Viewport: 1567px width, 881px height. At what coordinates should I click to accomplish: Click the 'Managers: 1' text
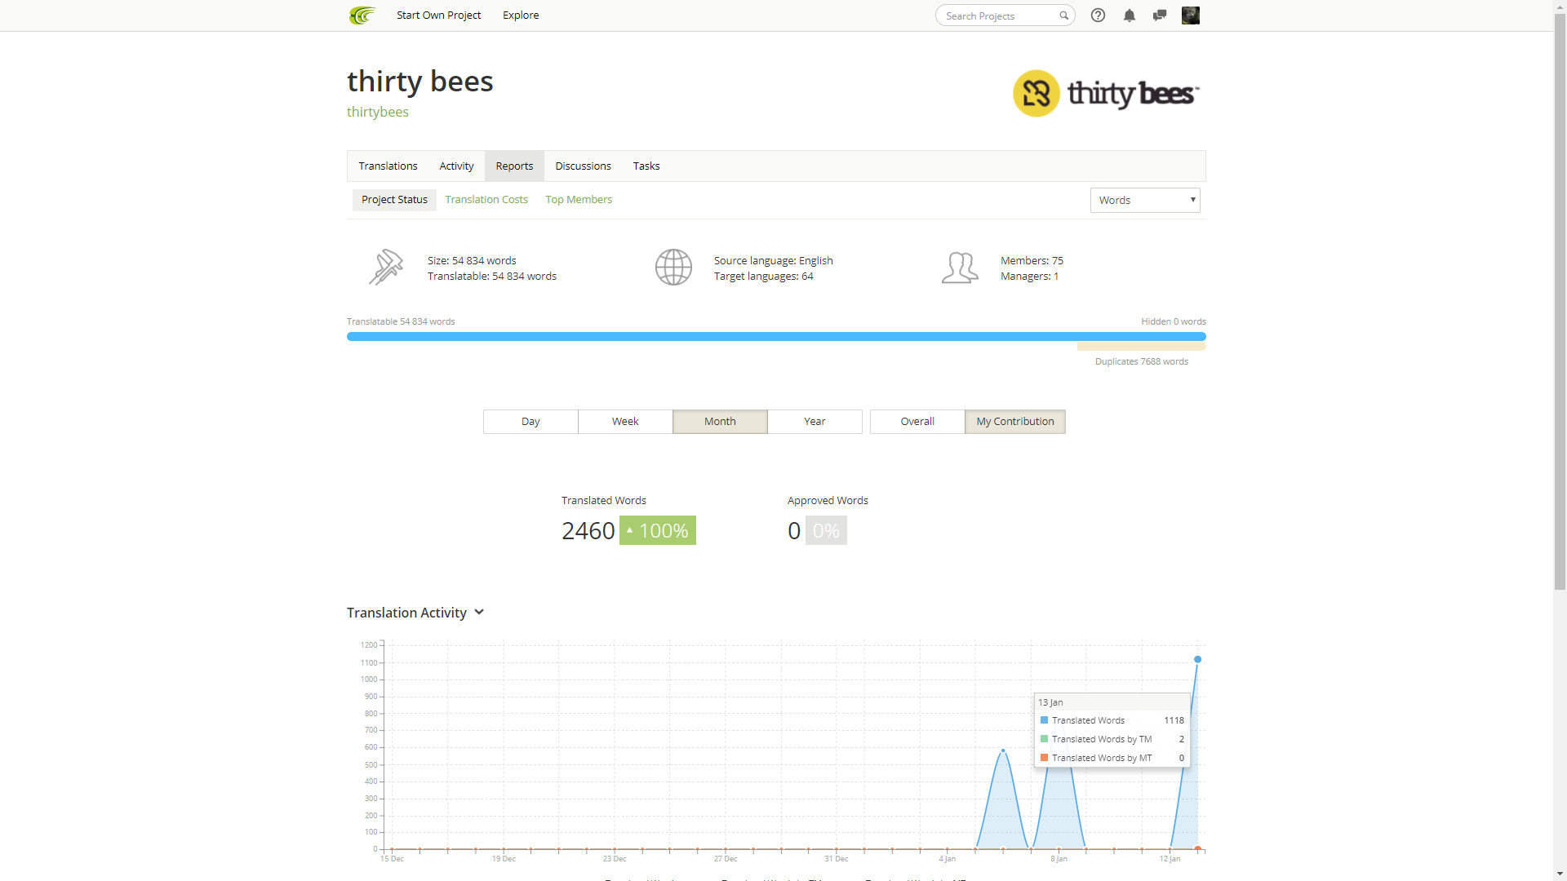pos(1029,277)
